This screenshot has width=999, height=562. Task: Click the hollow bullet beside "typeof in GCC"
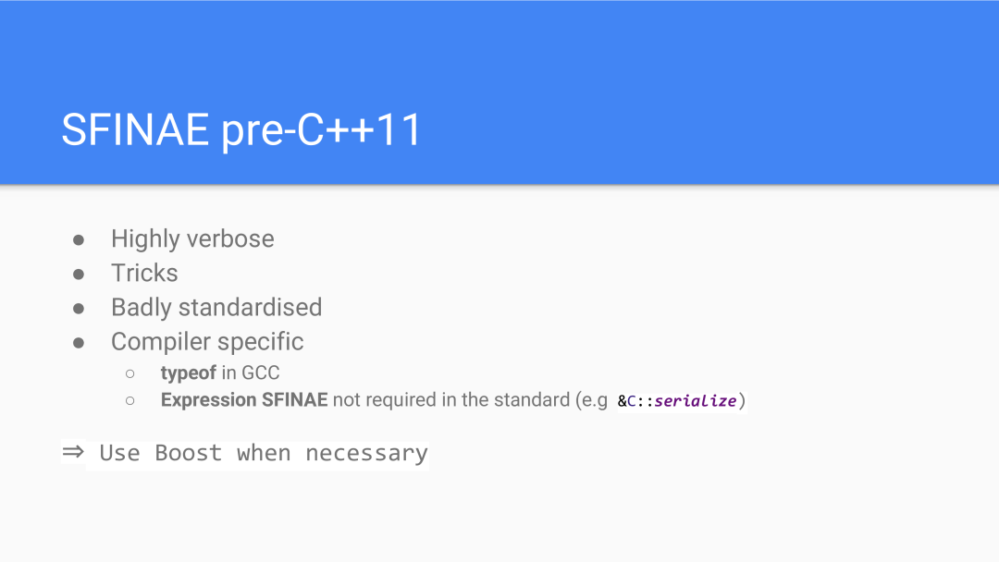pyautogui.click(x=130, y=373)
